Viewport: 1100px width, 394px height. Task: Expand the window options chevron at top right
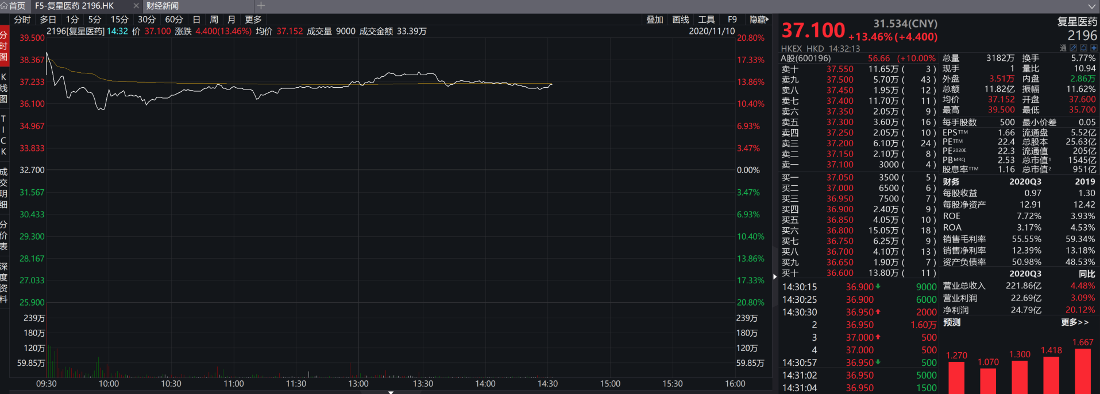click(x=1092, y=6)
